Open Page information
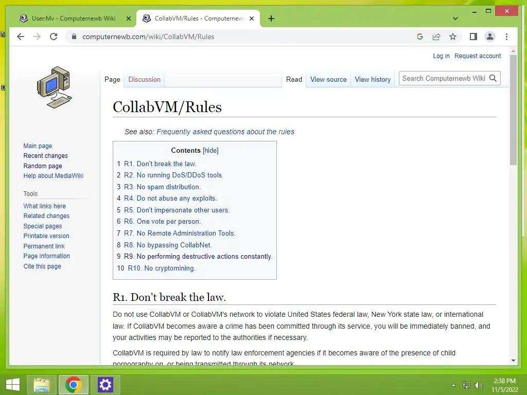Image resolution: width=527 pixels, height=395 pixels. coord(46,256)
